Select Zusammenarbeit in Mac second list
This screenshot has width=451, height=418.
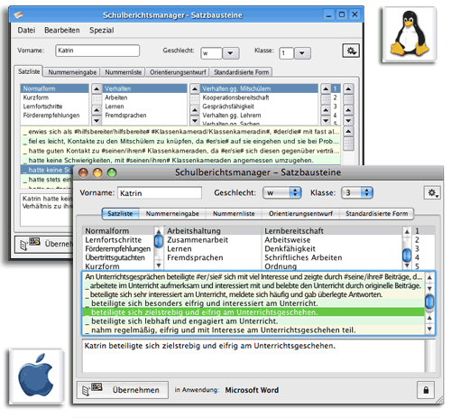coord(213,240)
